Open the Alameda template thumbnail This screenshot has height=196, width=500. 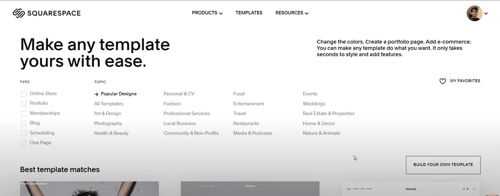point(411,189)
